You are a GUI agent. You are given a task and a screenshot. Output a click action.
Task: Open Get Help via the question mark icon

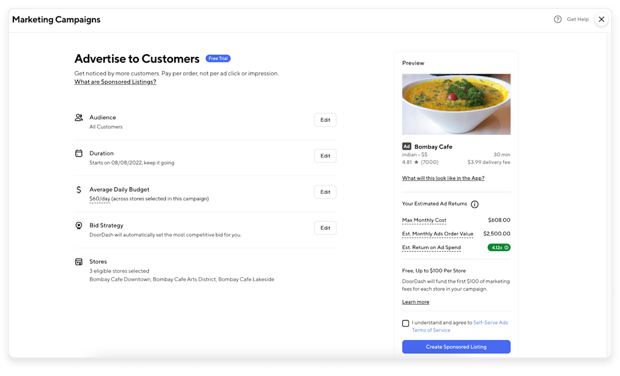tap(557, 19)
